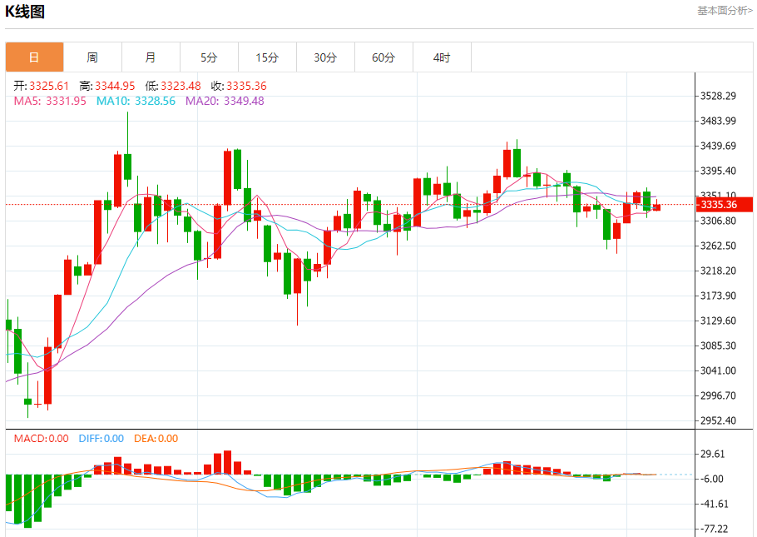Click the DIFF value label
The image size is (757, 537).
click(101, 439)
